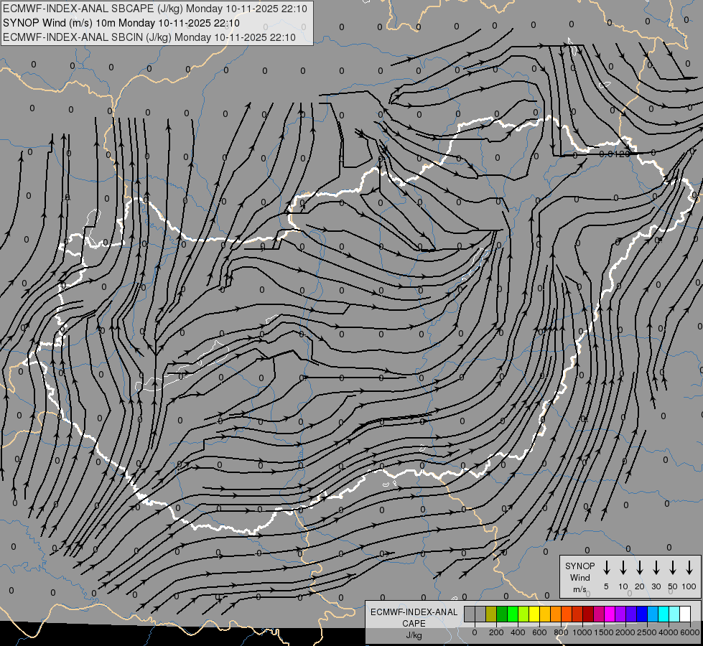Click the '2500' tick label on color bar
This screenshot has width=703, height=646.
tap(647, 632)
